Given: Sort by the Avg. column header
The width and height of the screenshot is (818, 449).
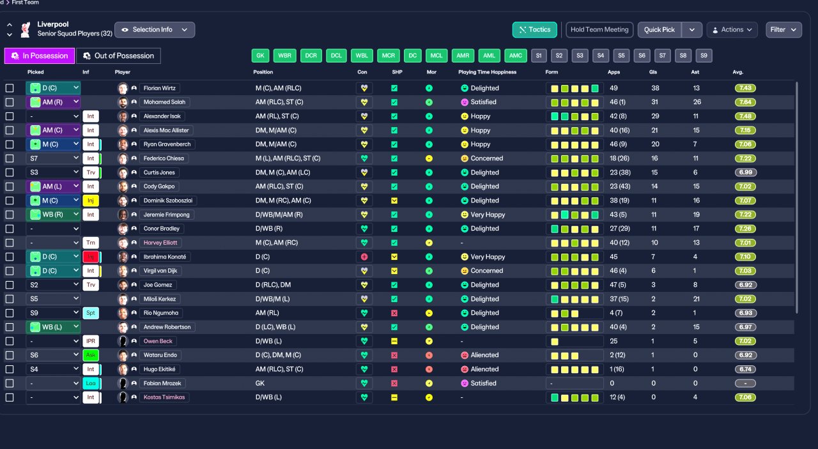Looking at the screenshot, I should coord(738,72).
